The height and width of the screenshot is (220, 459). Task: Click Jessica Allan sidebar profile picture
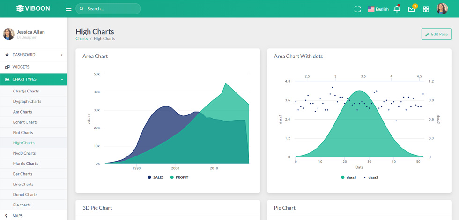8,34
